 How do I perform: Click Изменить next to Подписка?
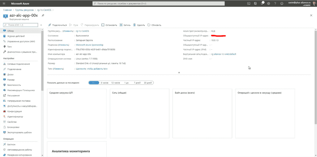click(63, 45)
